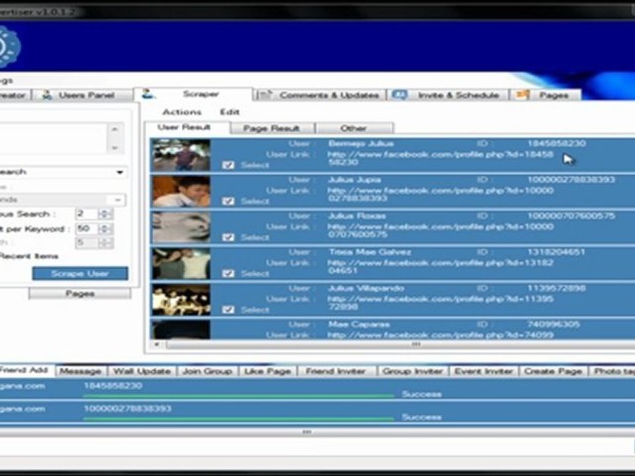This screenshot has width=635, height=476.
Task: Switch to the Like Page tab
Action: point(268,371)
